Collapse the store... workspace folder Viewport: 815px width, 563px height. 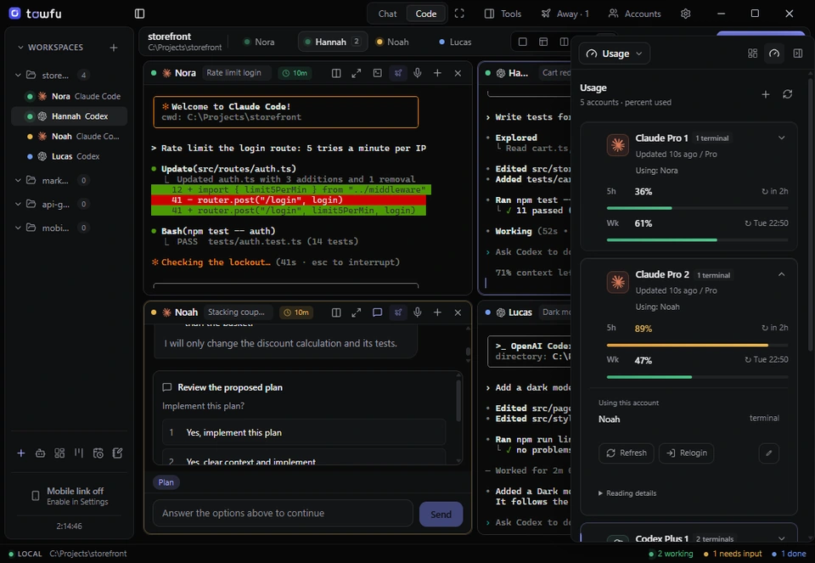18,76
